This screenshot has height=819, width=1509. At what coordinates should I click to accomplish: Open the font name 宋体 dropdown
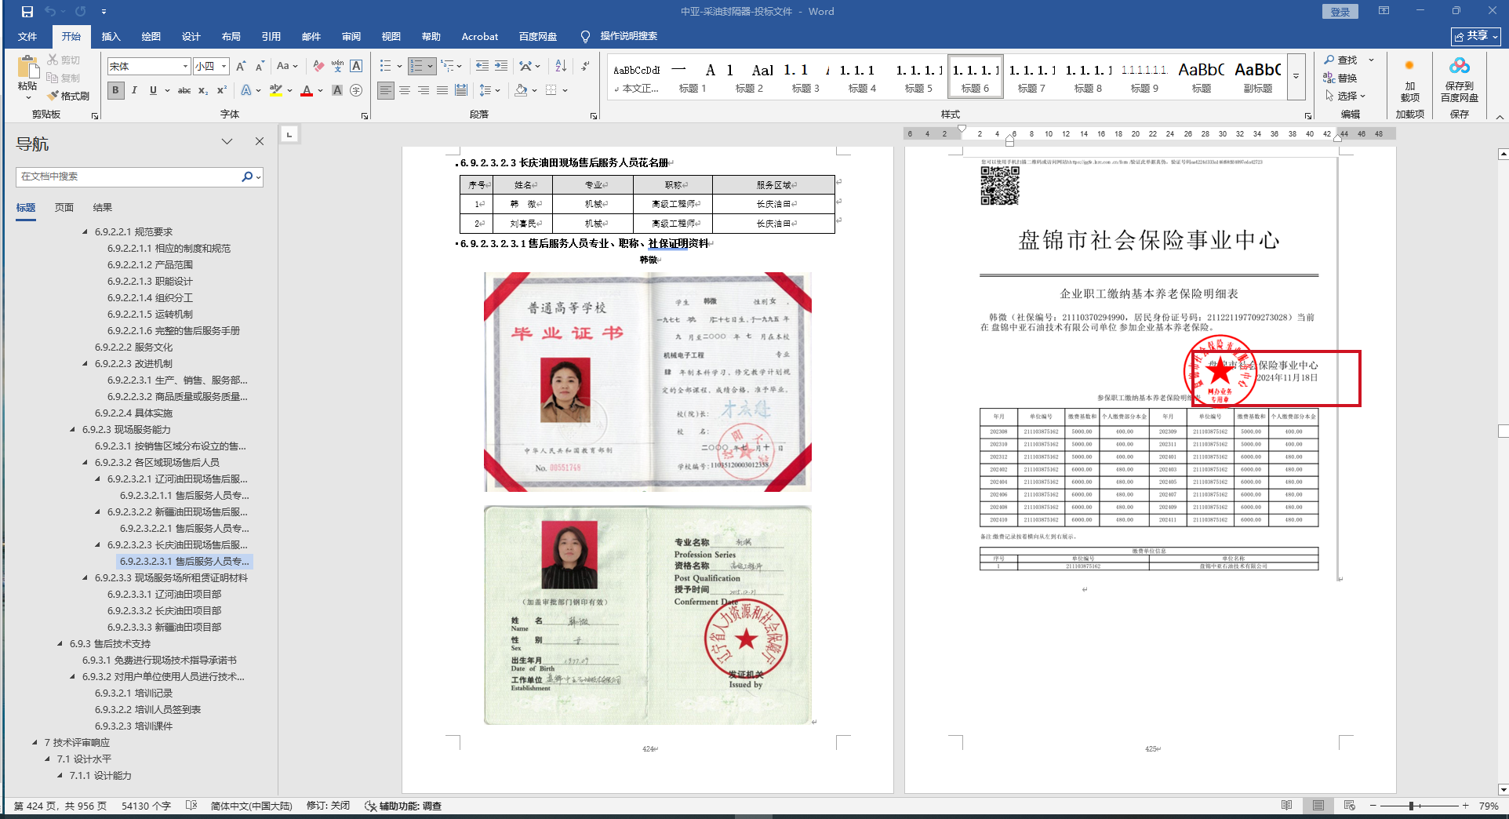(186, 67)
